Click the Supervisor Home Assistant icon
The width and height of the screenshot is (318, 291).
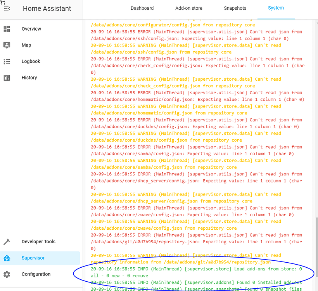coord(7,258)
